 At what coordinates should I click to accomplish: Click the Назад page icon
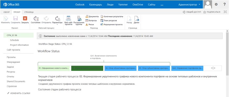point(129,20)
